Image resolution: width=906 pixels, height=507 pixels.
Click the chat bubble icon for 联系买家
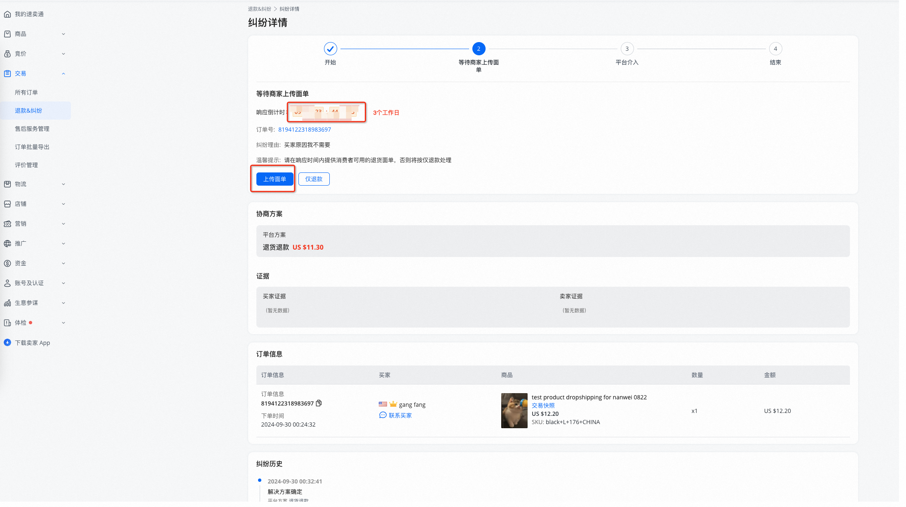pyautogui.click(x=383, y=415)
